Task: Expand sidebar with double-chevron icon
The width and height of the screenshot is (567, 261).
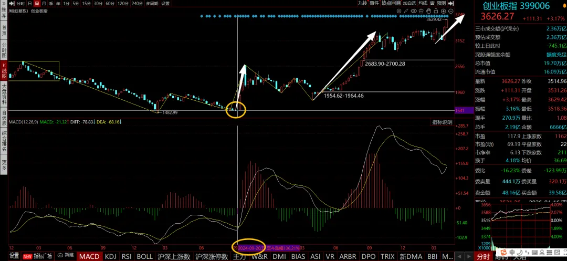Action: pyautogui.click(x=4, y=3)
